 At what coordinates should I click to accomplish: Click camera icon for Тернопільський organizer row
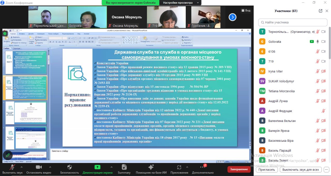pos(323,32)
